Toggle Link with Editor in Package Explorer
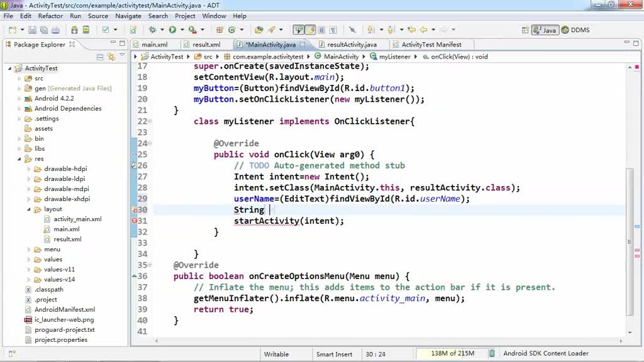Image resolution: width=644 pixels, height=362 pixels. (x=111, y=57)
